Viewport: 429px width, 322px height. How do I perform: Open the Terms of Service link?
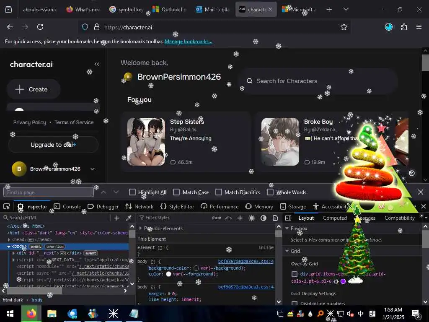tap(74, 122)
